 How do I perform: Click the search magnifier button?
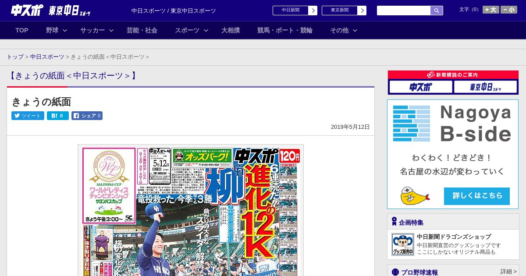pos(437,11)
